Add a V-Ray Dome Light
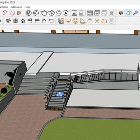 point(104,21)
